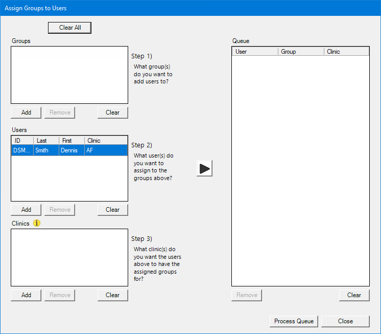Sort Users by ID column header
381x334 pixels.
tap(22, 141)
